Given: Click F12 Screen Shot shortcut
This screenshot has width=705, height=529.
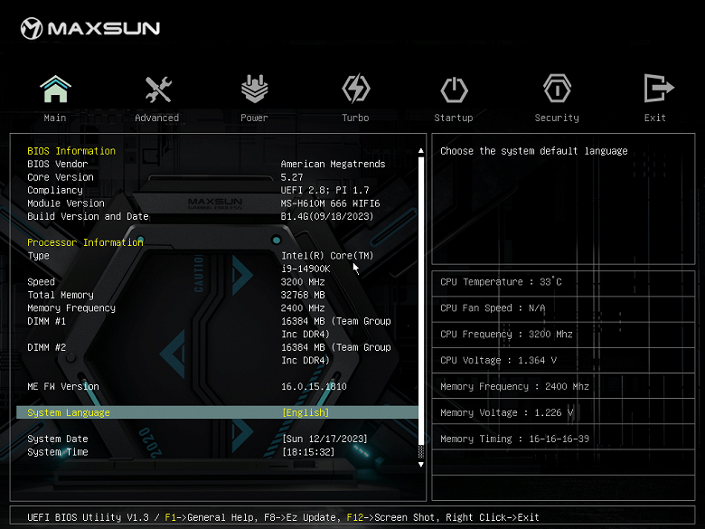Looking at the screenshot, I should (x=391, y=517).
